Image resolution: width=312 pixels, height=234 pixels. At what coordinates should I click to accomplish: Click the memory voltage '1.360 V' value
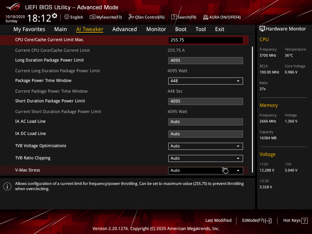(x=291, y=121)
